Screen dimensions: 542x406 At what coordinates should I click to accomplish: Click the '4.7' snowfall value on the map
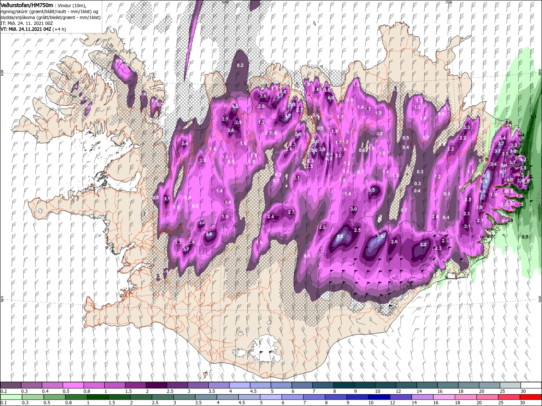[288, 115]
